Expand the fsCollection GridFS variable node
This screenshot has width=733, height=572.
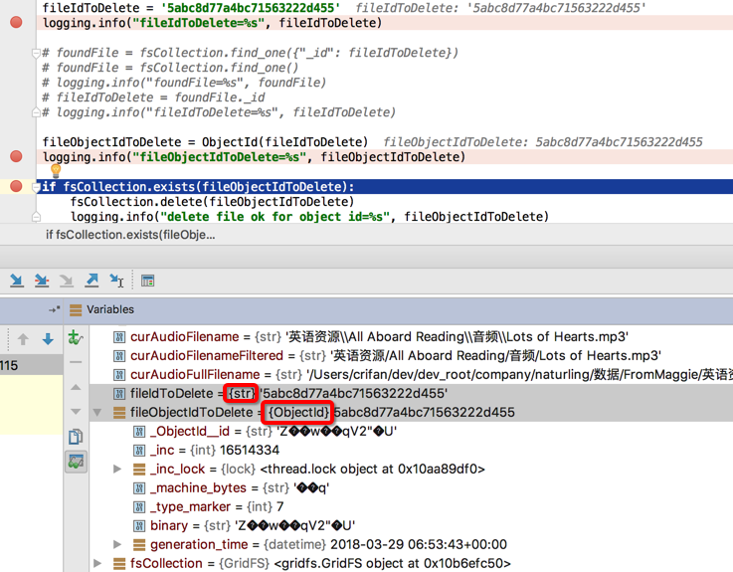pyautogui.click(x=97, y=563)
